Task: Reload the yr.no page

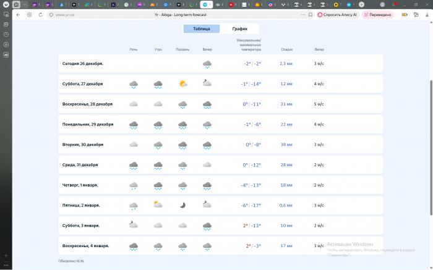Action: pos(29,14)
